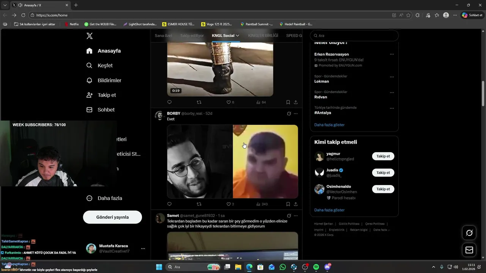This screenshot has width=486, height=273.
Task: Open Grok icon on Samet post
Action: click(289, 216)
